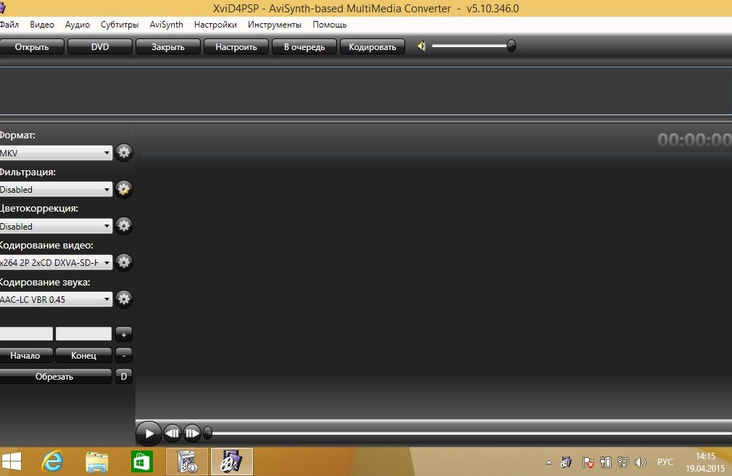Expand the Формат dropdown showing MKV
The image size is (732, 476).
(x=56, y=153)
